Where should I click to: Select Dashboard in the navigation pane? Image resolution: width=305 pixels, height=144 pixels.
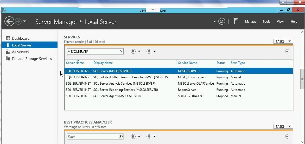[21, 38]
